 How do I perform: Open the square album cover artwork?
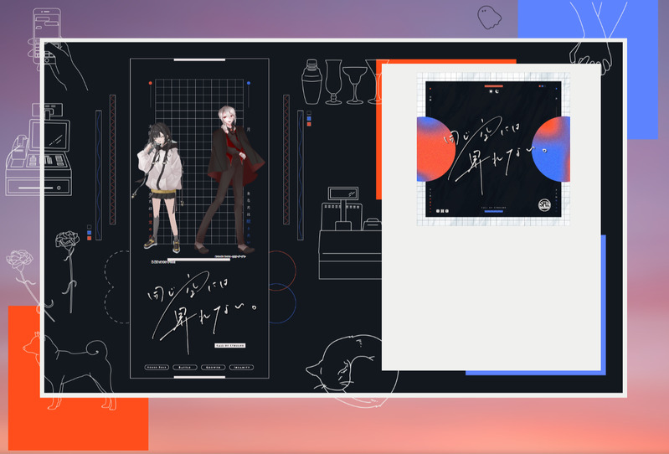pos(493,149)
